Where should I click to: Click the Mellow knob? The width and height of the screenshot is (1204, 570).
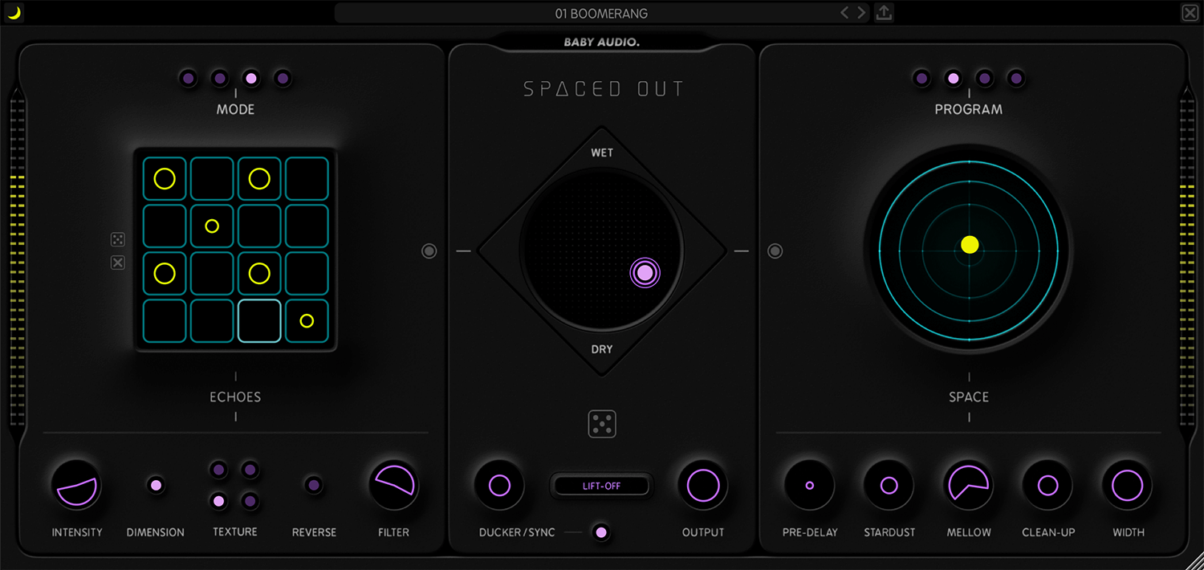coord(968,486)
